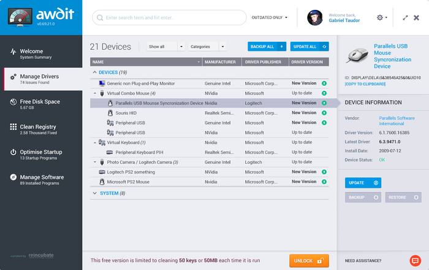Image resolution: width=429 pixels, height=270 pixels.
Task: Click update icon on Souris HID row
Action: click(324, 113)
